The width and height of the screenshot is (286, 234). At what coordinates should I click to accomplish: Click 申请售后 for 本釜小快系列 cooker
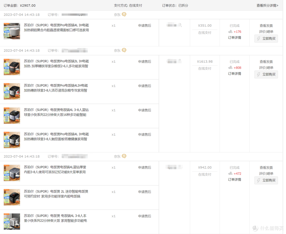coord(145,216)
